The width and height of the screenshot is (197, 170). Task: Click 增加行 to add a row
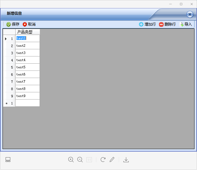147,24
